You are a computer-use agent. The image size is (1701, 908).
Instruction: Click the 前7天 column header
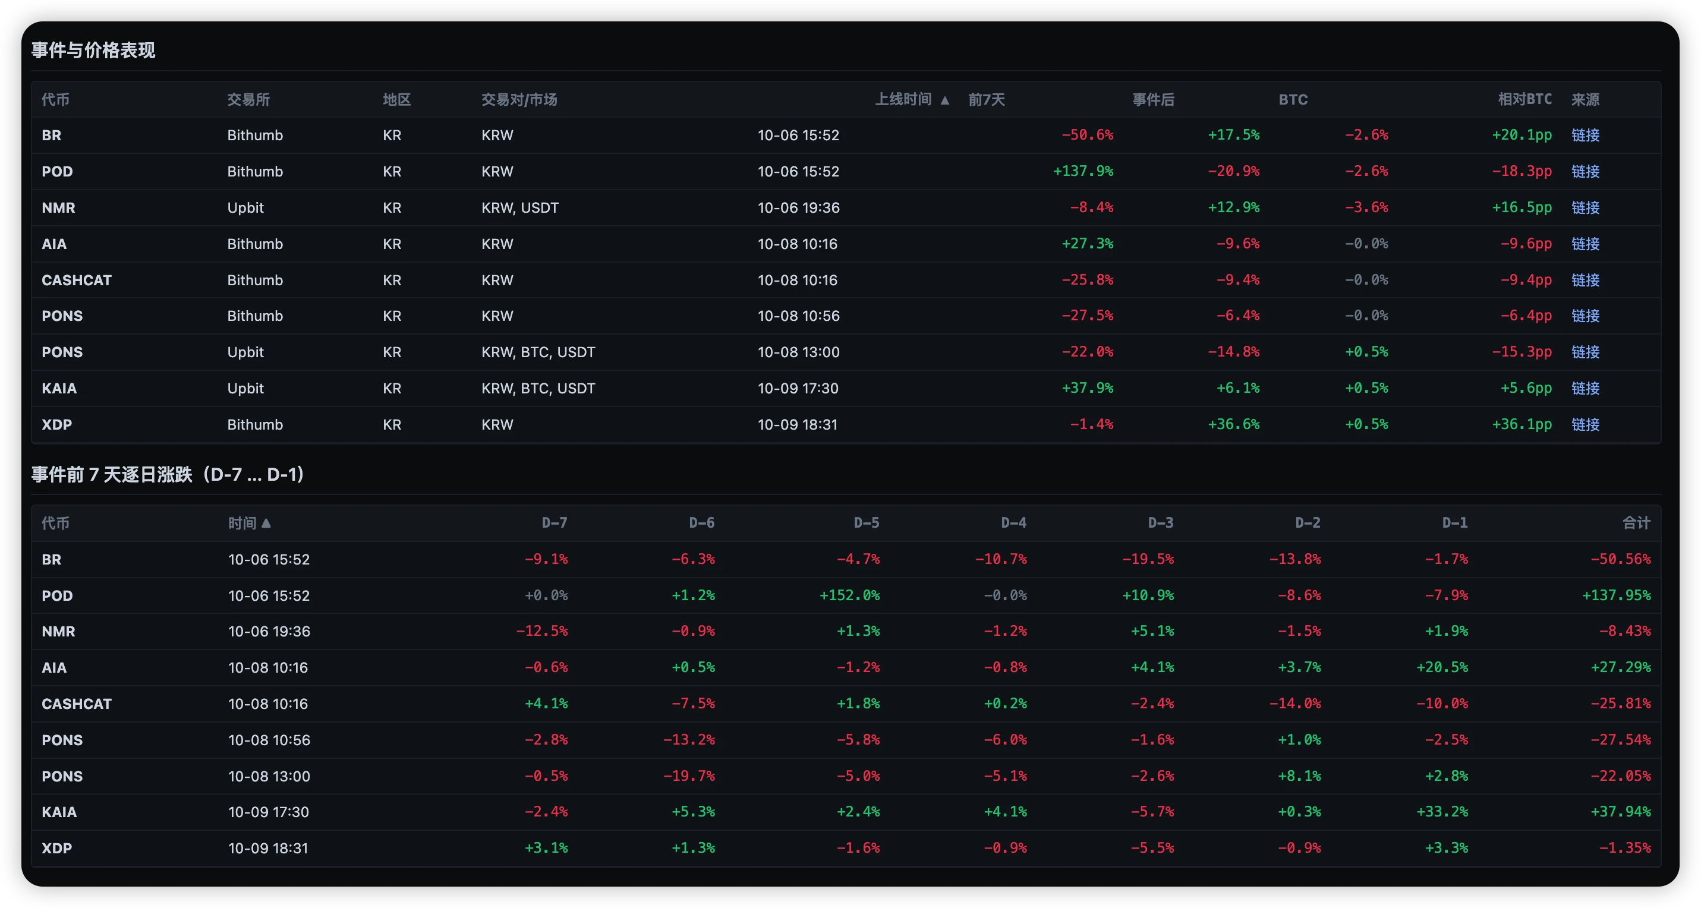point(987,100)
